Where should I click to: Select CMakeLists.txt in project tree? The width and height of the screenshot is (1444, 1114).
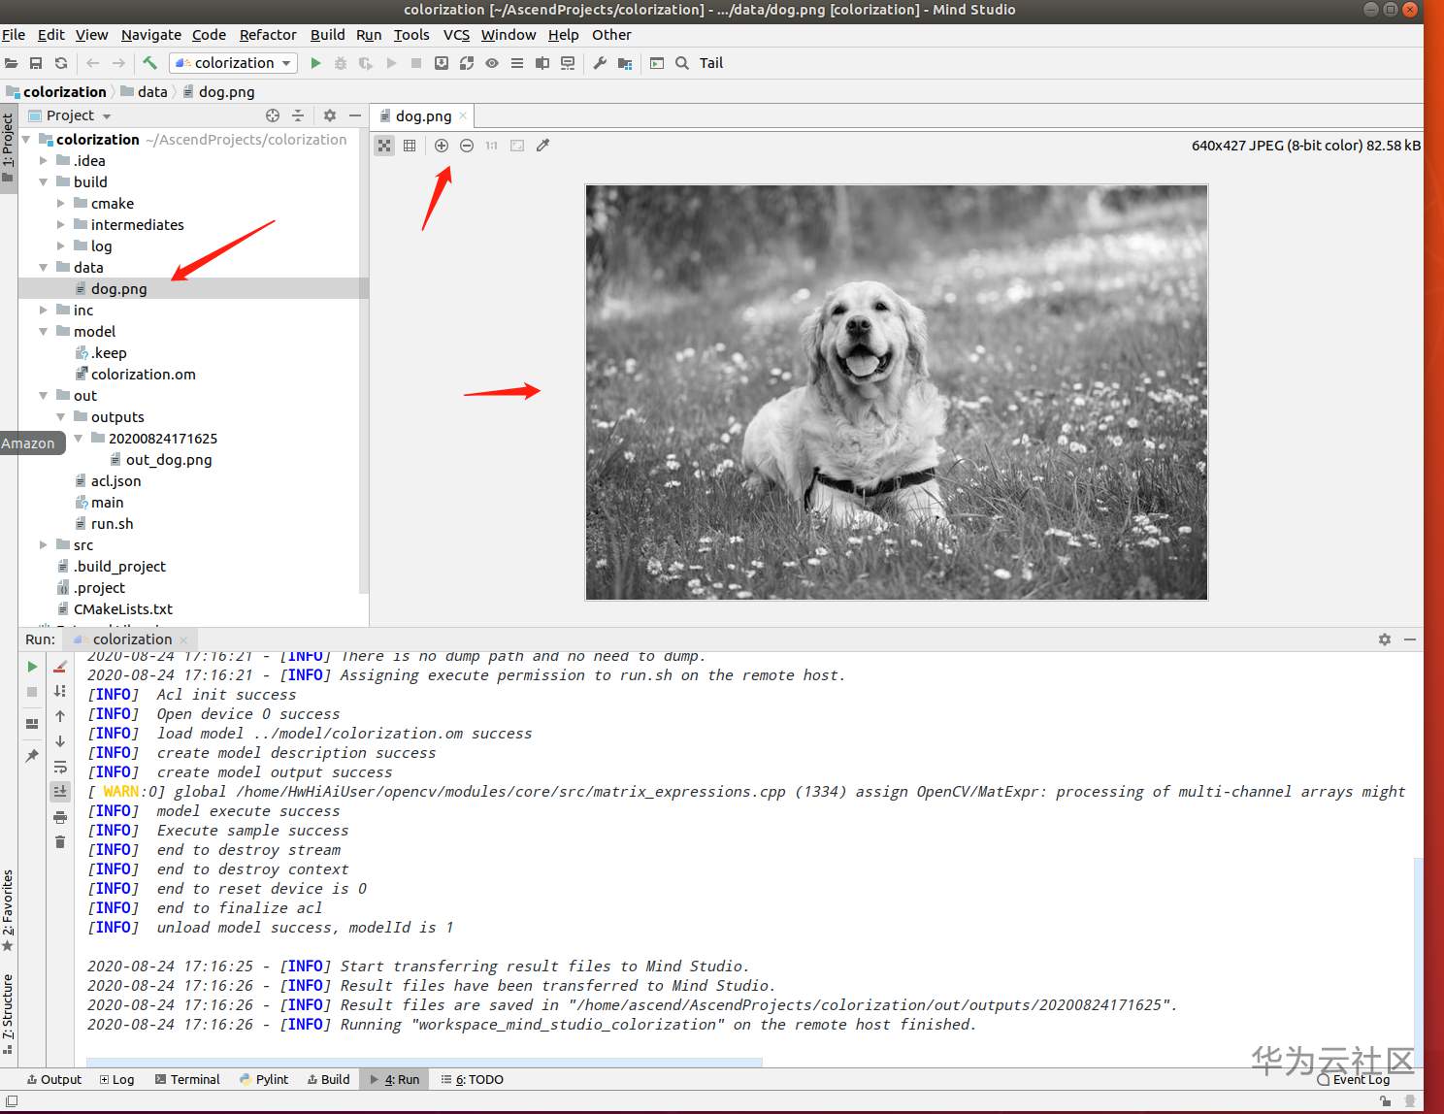point(123,609)
